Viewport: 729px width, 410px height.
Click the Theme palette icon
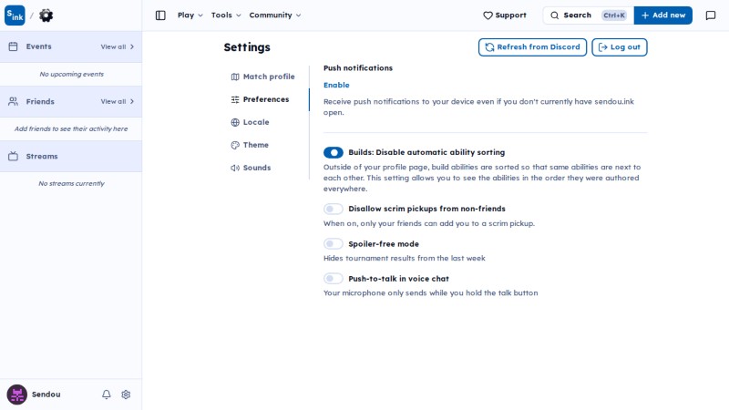click(x=235, y=145)
